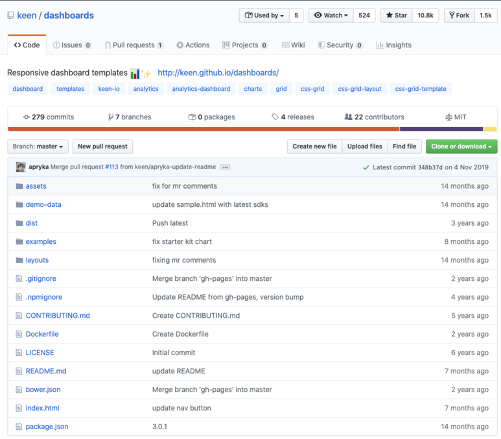
Task: Expand commit message ellipsis button
Action: tap(226, 167)
